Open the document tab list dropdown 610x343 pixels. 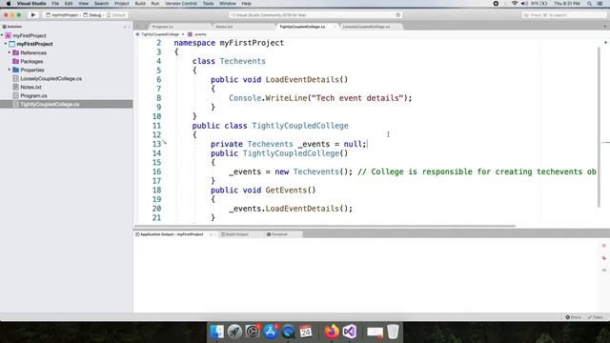coord(605,27)
